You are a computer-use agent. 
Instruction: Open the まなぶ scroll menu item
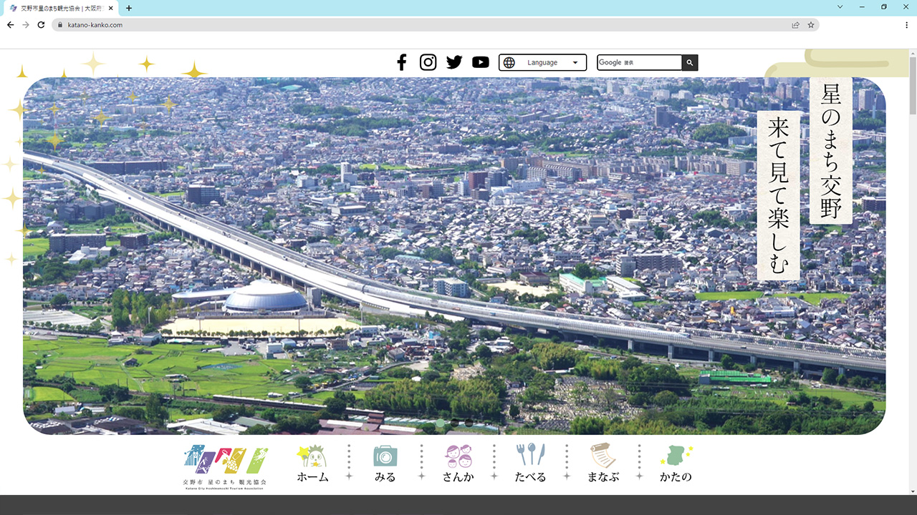point(602,463)
